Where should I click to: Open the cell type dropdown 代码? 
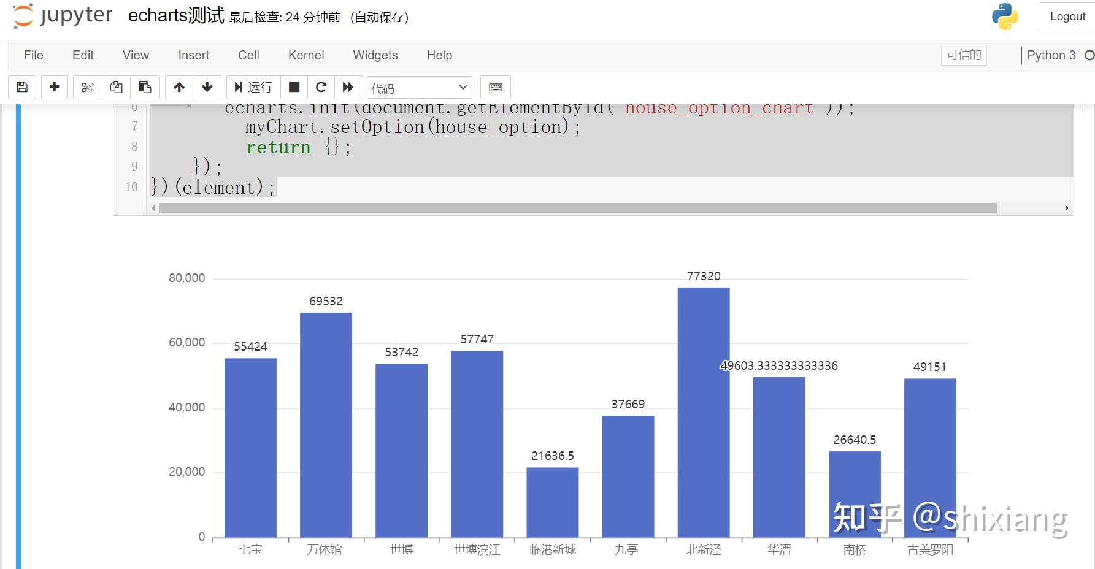(x=420, y=88)
